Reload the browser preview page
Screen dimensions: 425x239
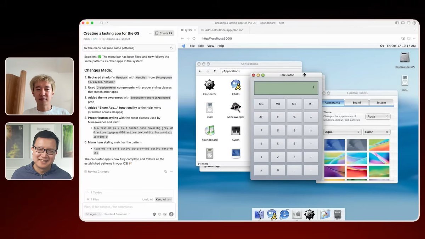(x=194, y=38)
